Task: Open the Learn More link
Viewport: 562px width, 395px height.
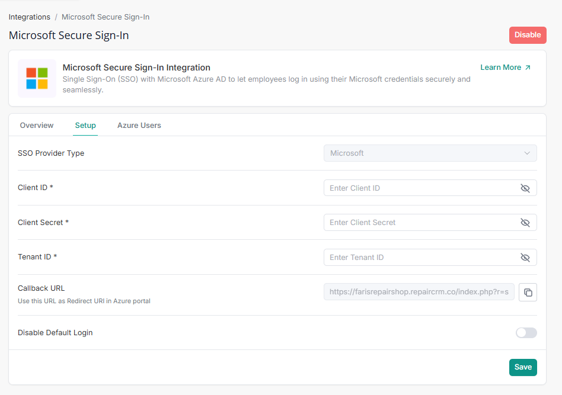Action: pyautogui.click(x=500, y=68)
